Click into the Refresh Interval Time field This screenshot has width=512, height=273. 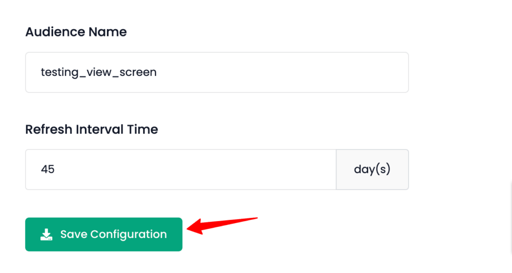pos(180,169)
